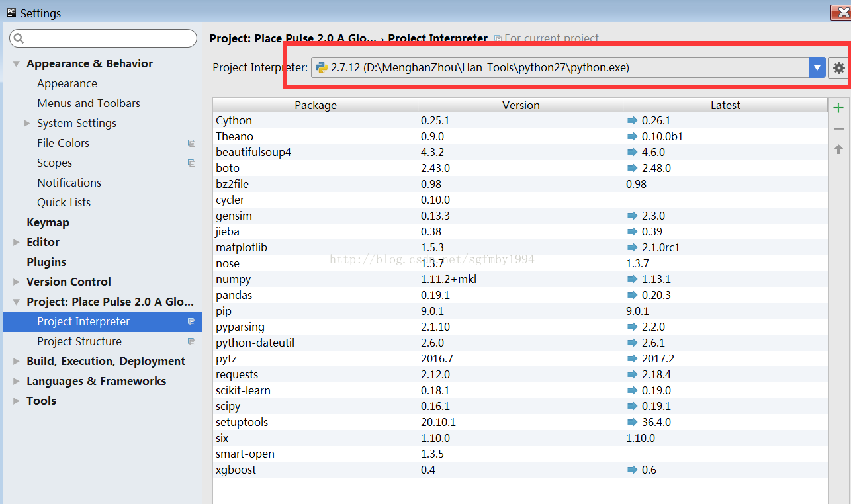Select the boto package row
This screenshot has height=504, width=851.
[x=520, y=168]
